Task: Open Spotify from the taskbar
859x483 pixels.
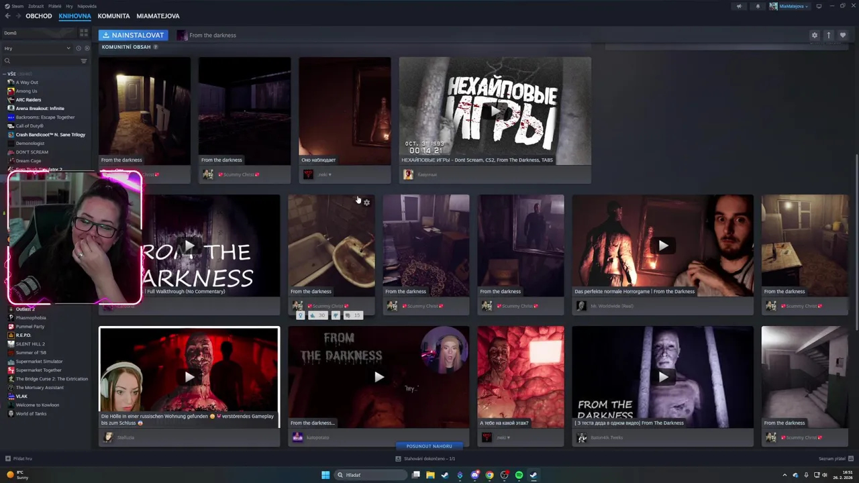Action: pyautogui.click(x=519, y=475)
